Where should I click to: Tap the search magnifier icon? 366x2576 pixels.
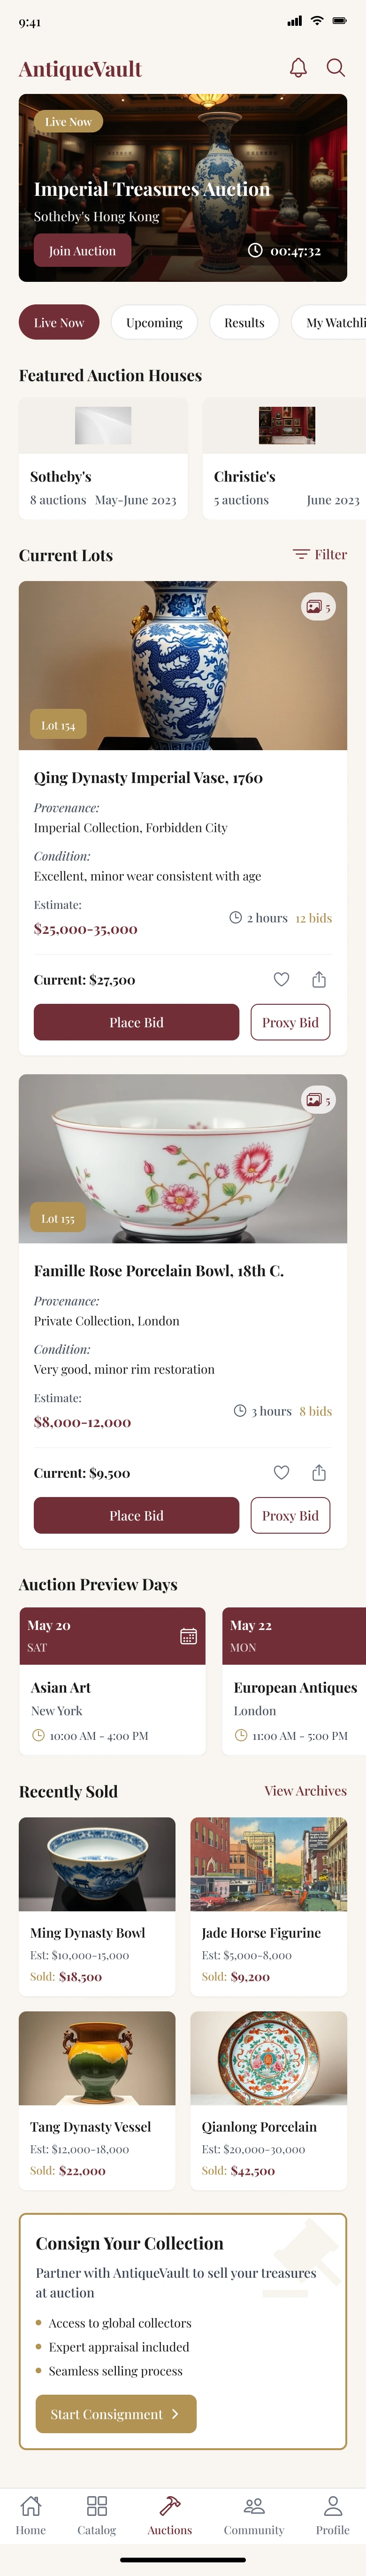click(x=336, y=68)
